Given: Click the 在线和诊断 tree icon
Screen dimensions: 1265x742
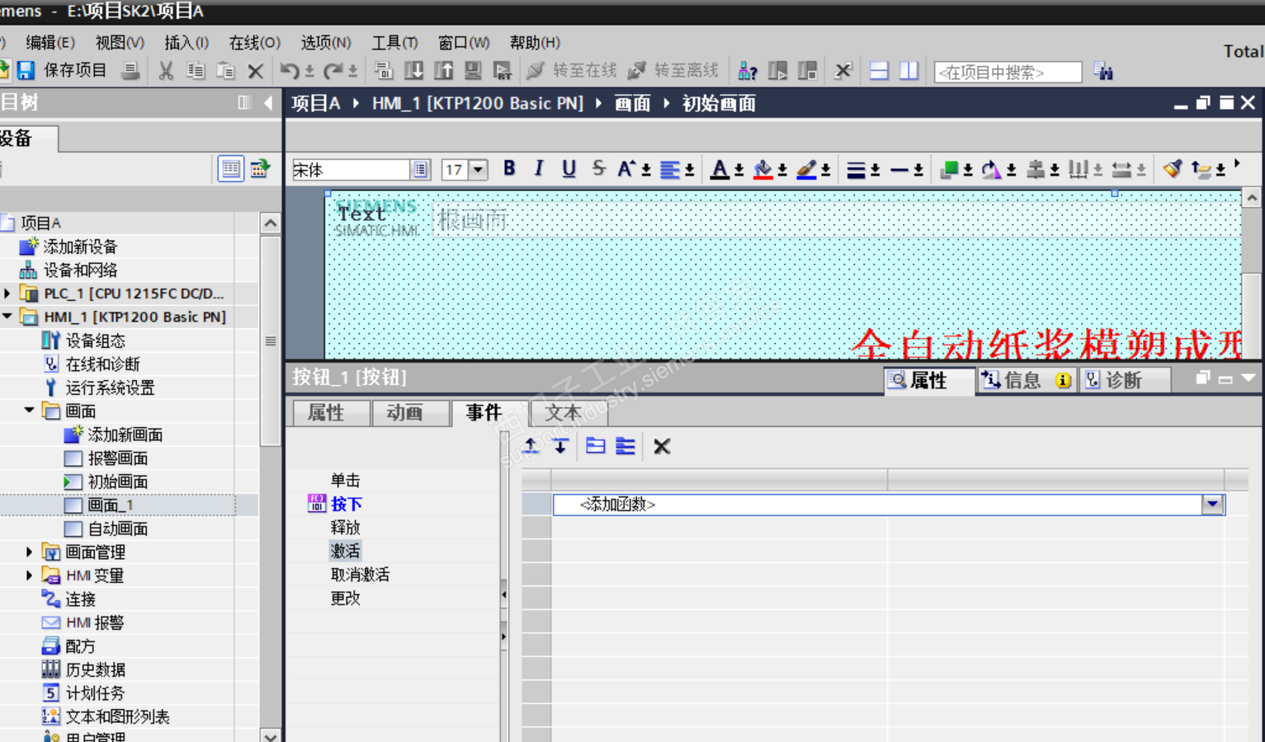Looking at the screenshot, I should click(50, 364).
